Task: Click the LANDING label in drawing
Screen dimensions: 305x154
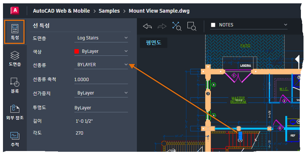Action: pos(245,65)
